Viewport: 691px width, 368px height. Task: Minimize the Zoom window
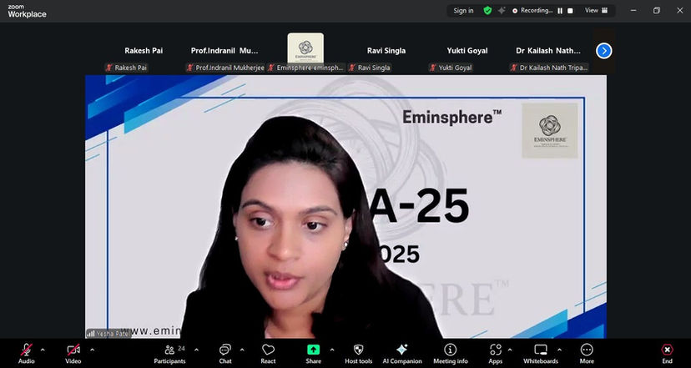point(633,11)
